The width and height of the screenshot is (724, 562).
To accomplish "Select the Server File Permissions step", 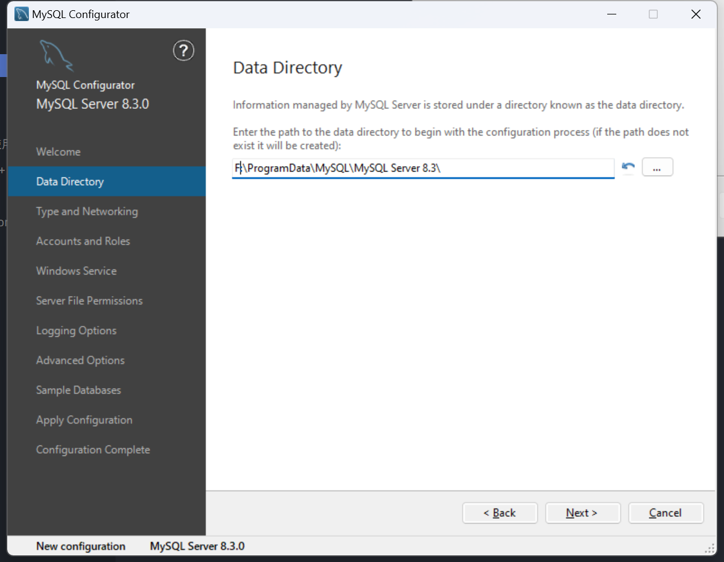I will [x=89, y=301].
